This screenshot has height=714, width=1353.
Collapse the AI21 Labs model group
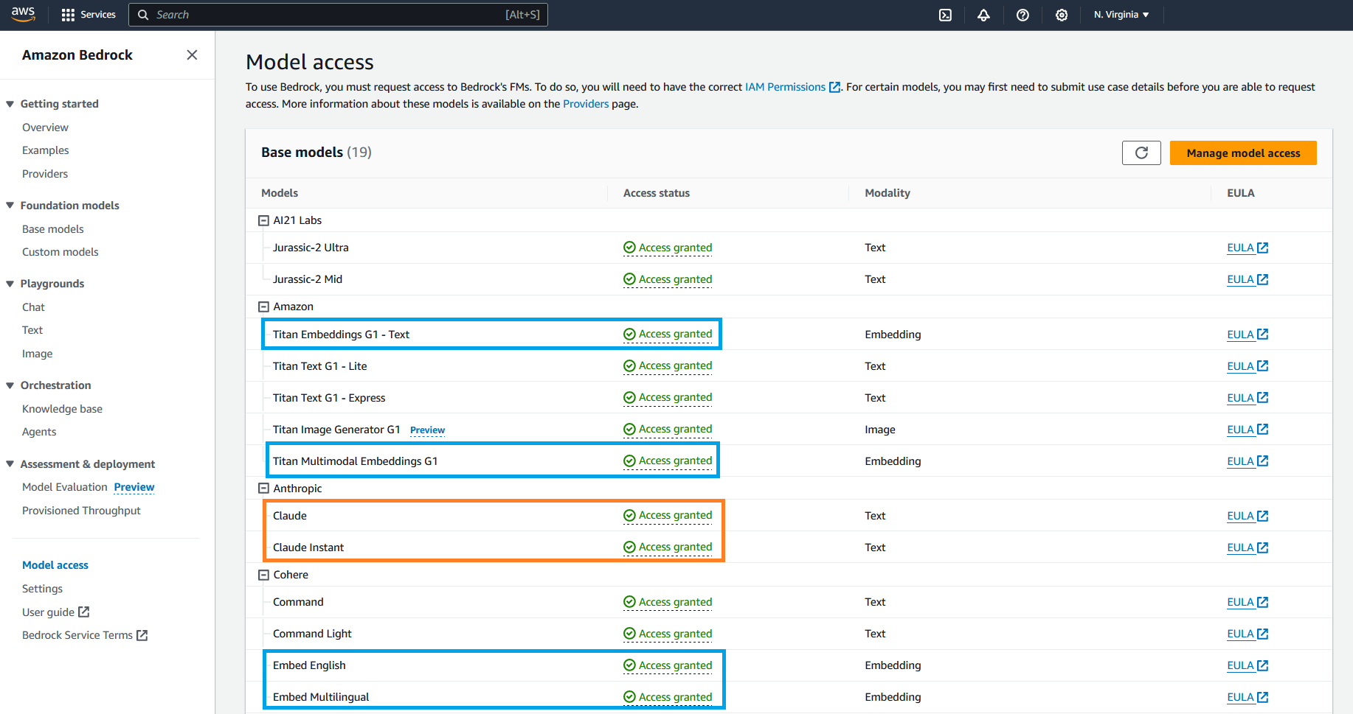(263, 220)
